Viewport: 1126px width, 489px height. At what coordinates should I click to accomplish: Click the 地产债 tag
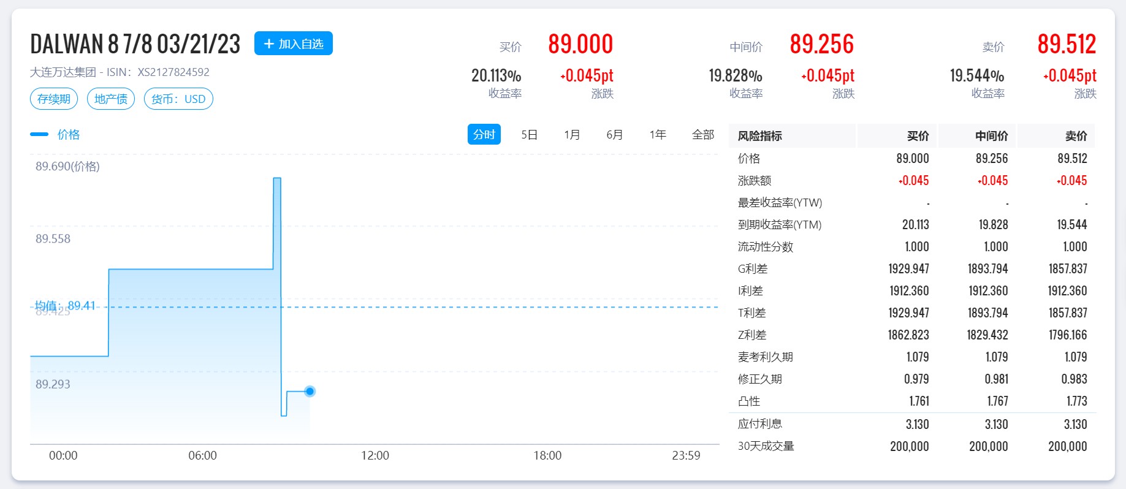click(111, 99)
